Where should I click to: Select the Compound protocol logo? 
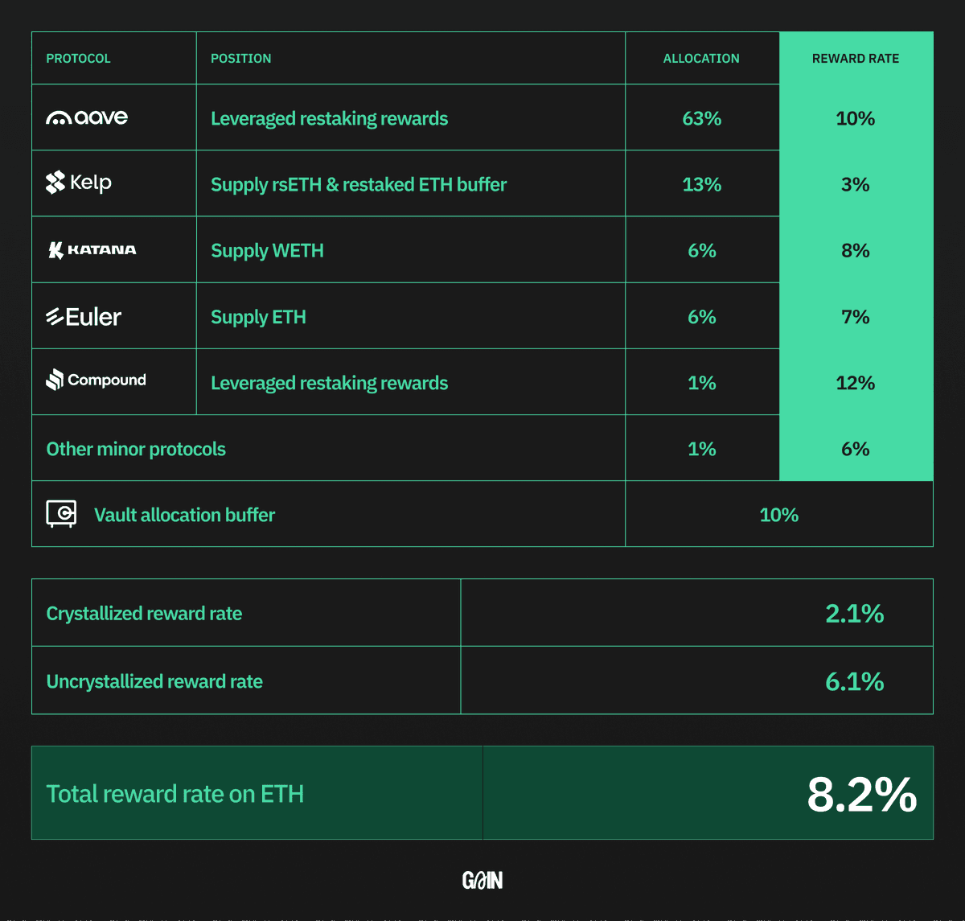[96, 380]
